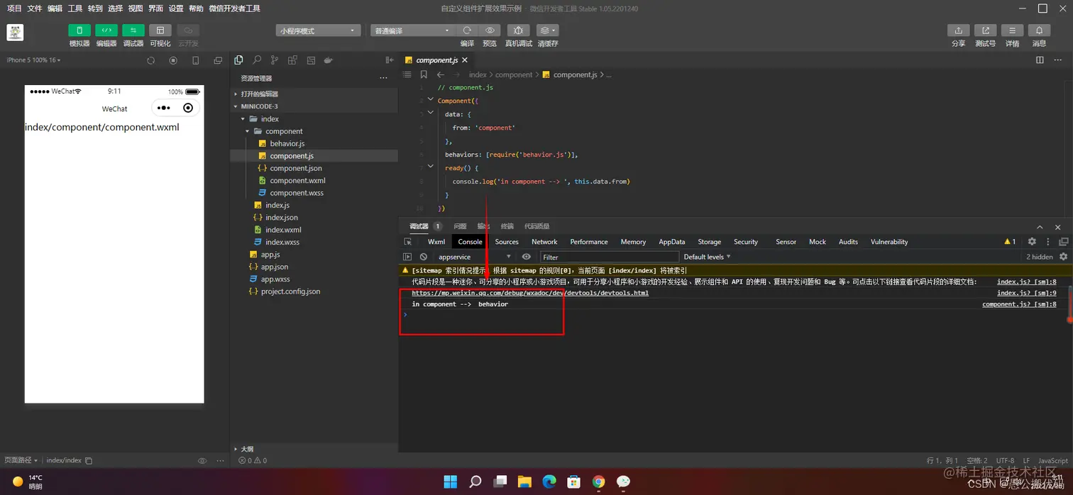Click the 测试号 test account icon
The image size is (1073, 495).
coord(985,30)
